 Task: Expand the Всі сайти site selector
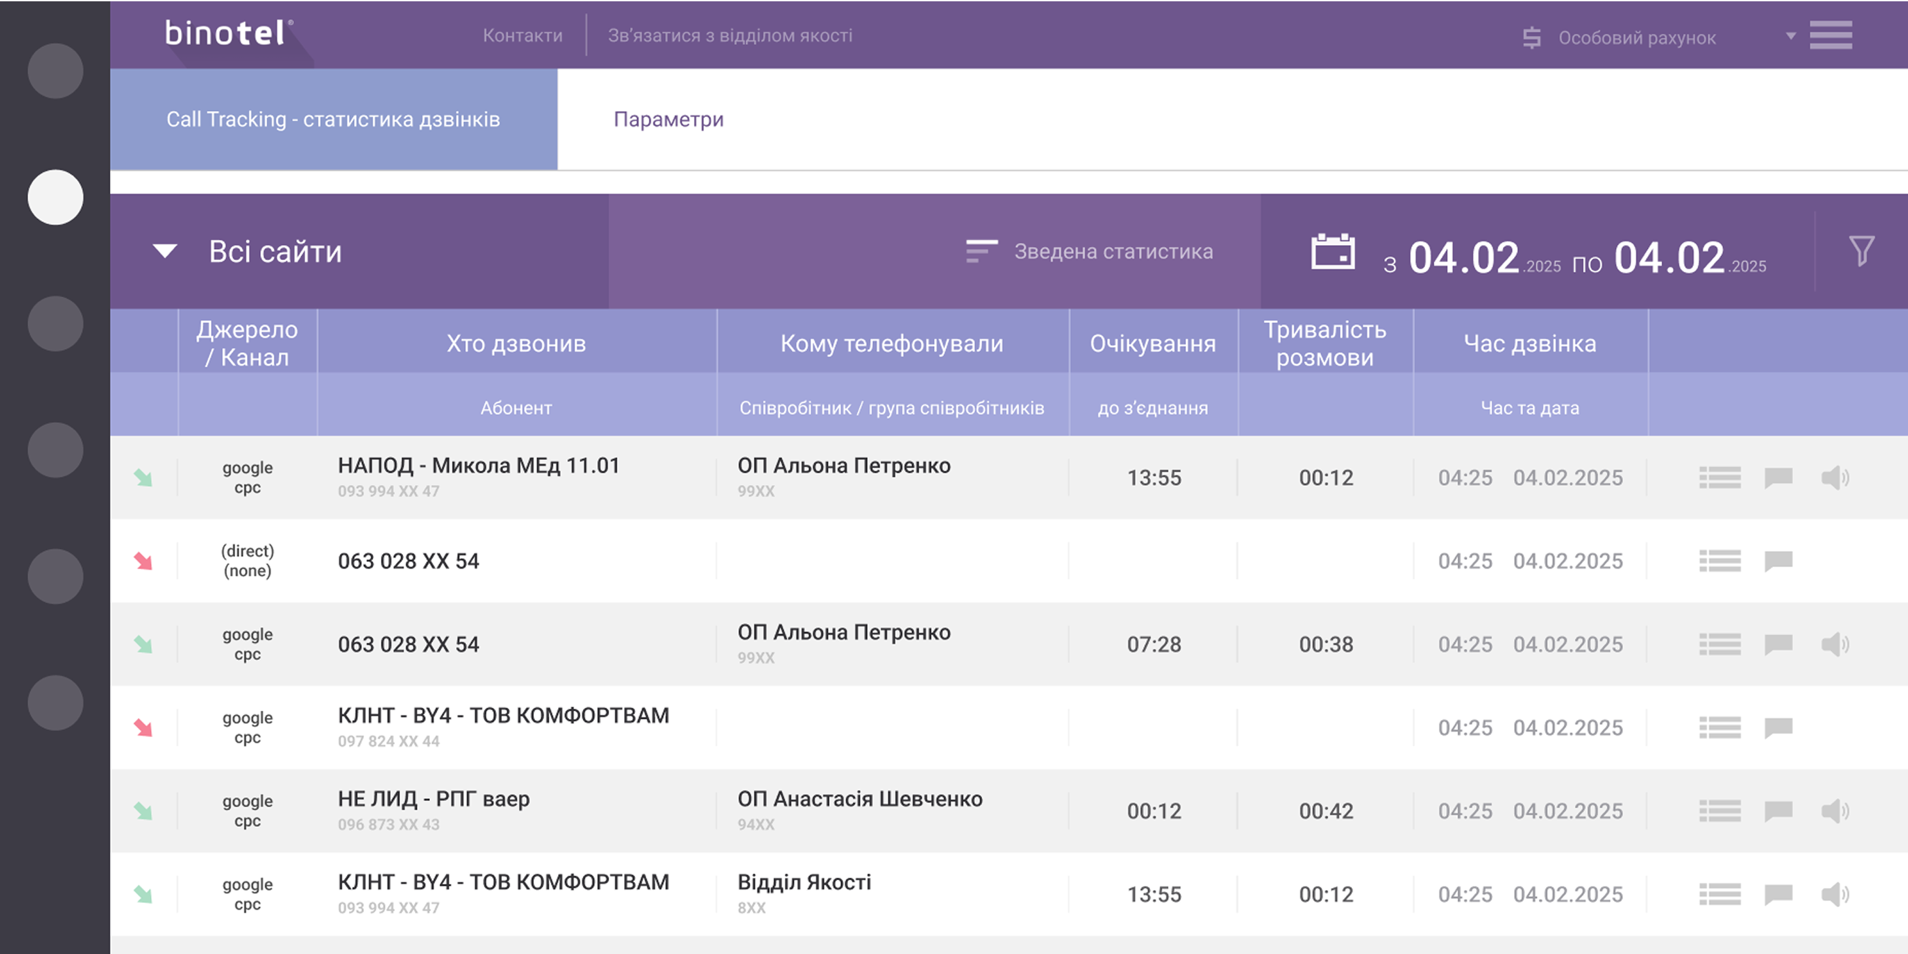(x=276, y=251)
